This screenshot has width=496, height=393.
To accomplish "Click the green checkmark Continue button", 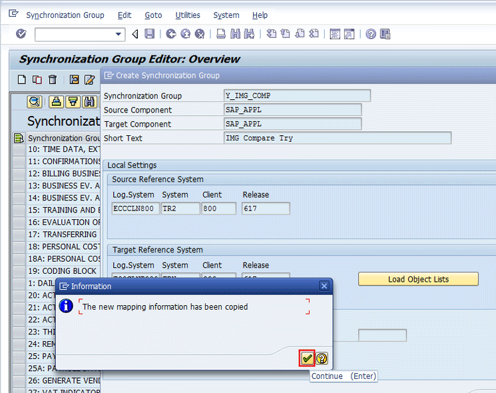I will tap(307, 358).
